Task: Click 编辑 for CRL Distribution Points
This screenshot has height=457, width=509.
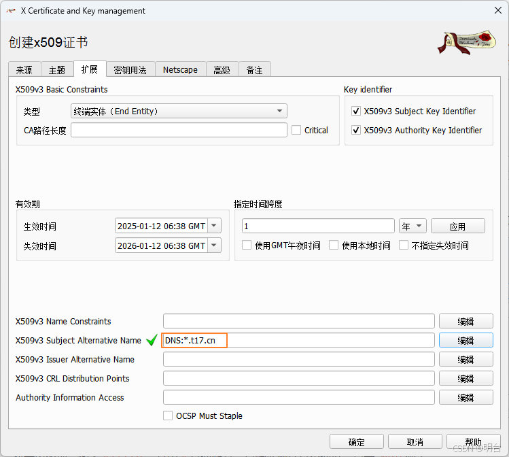Action: [x=466, y=378]
